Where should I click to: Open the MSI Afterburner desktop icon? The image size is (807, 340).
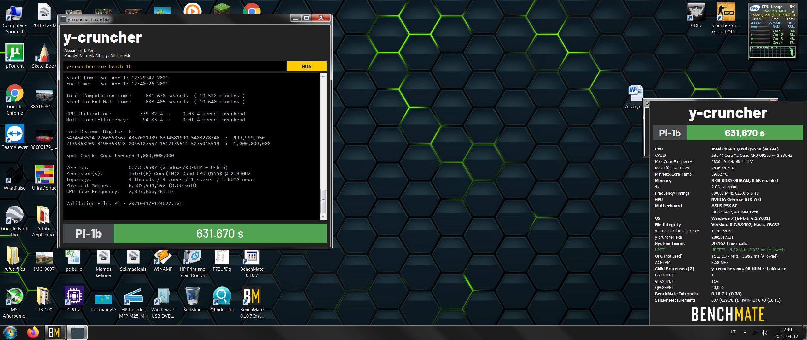click(15, 303)
